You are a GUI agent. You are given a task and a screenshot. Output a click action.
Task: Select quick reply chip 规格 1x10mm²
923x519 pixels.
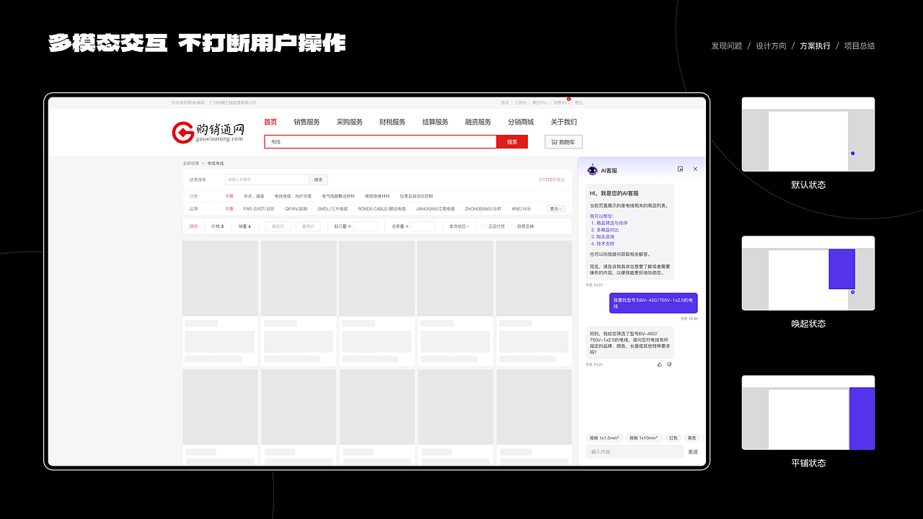(x=643, y=438)
